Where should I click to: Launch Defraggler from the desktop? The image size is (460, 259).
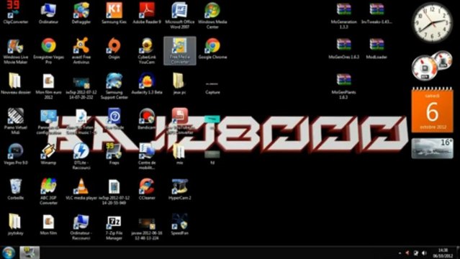pyautogui.click(x=81, y=12)
